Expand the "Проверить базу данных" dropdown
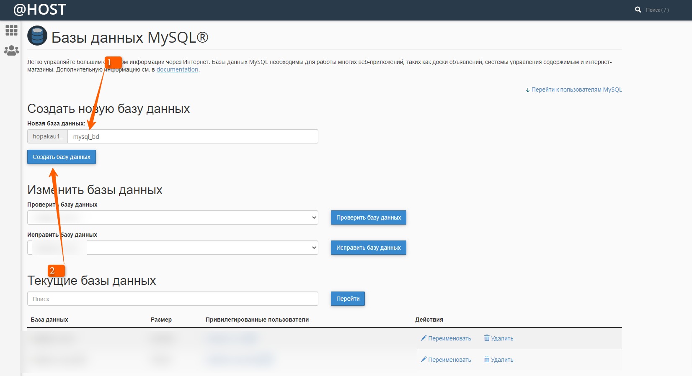The width and height of the screenshot is (692, 376). click(173, 217)
